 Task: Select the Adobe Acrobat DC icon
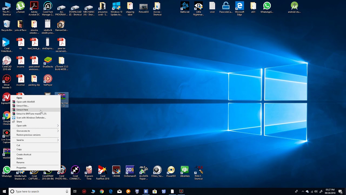pos(34,9)
